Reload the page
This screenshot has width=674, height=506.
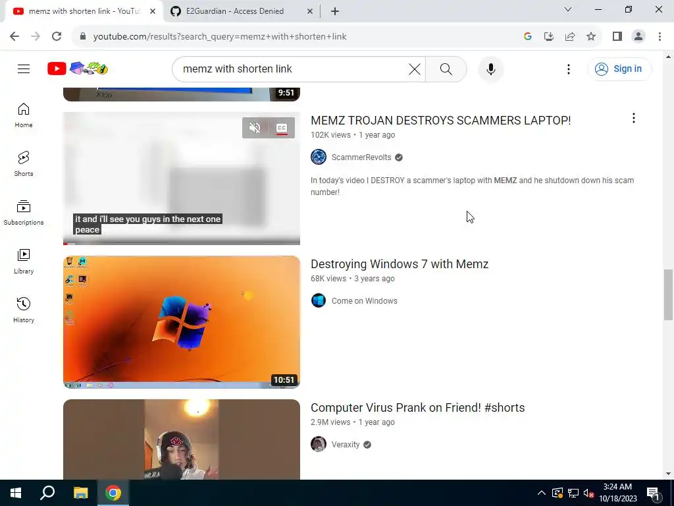click(x=57, y=36)
